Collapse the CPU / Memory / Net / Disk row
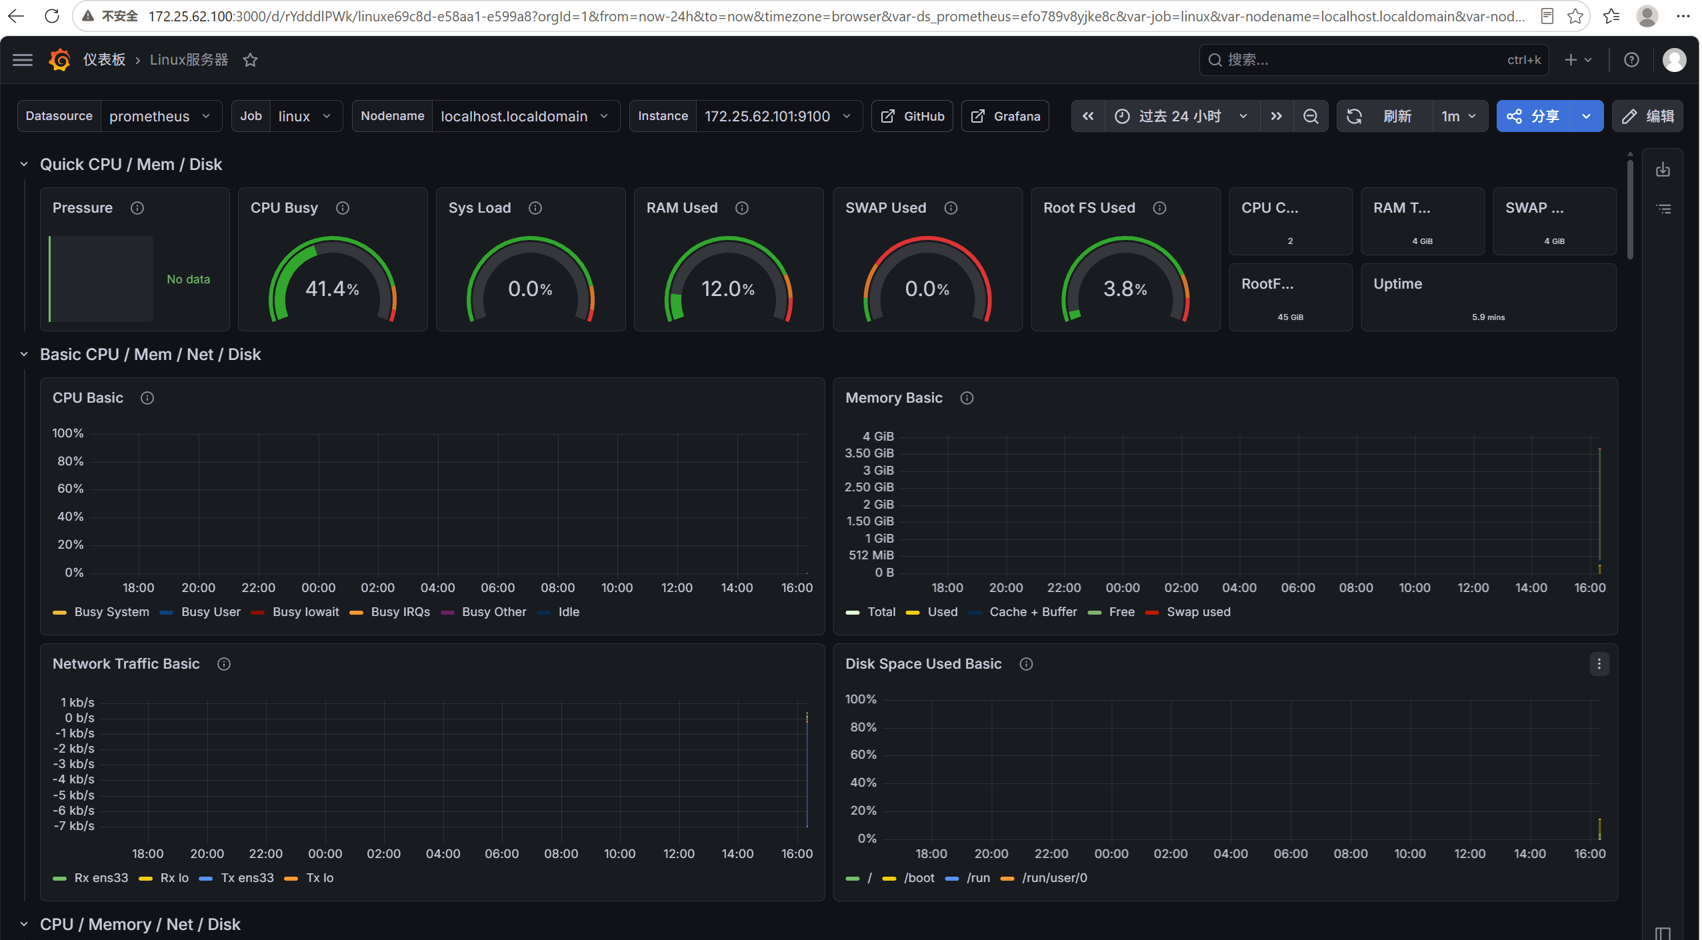The width and height of the screenshot is (1702, 940). [x=24, y=925]
